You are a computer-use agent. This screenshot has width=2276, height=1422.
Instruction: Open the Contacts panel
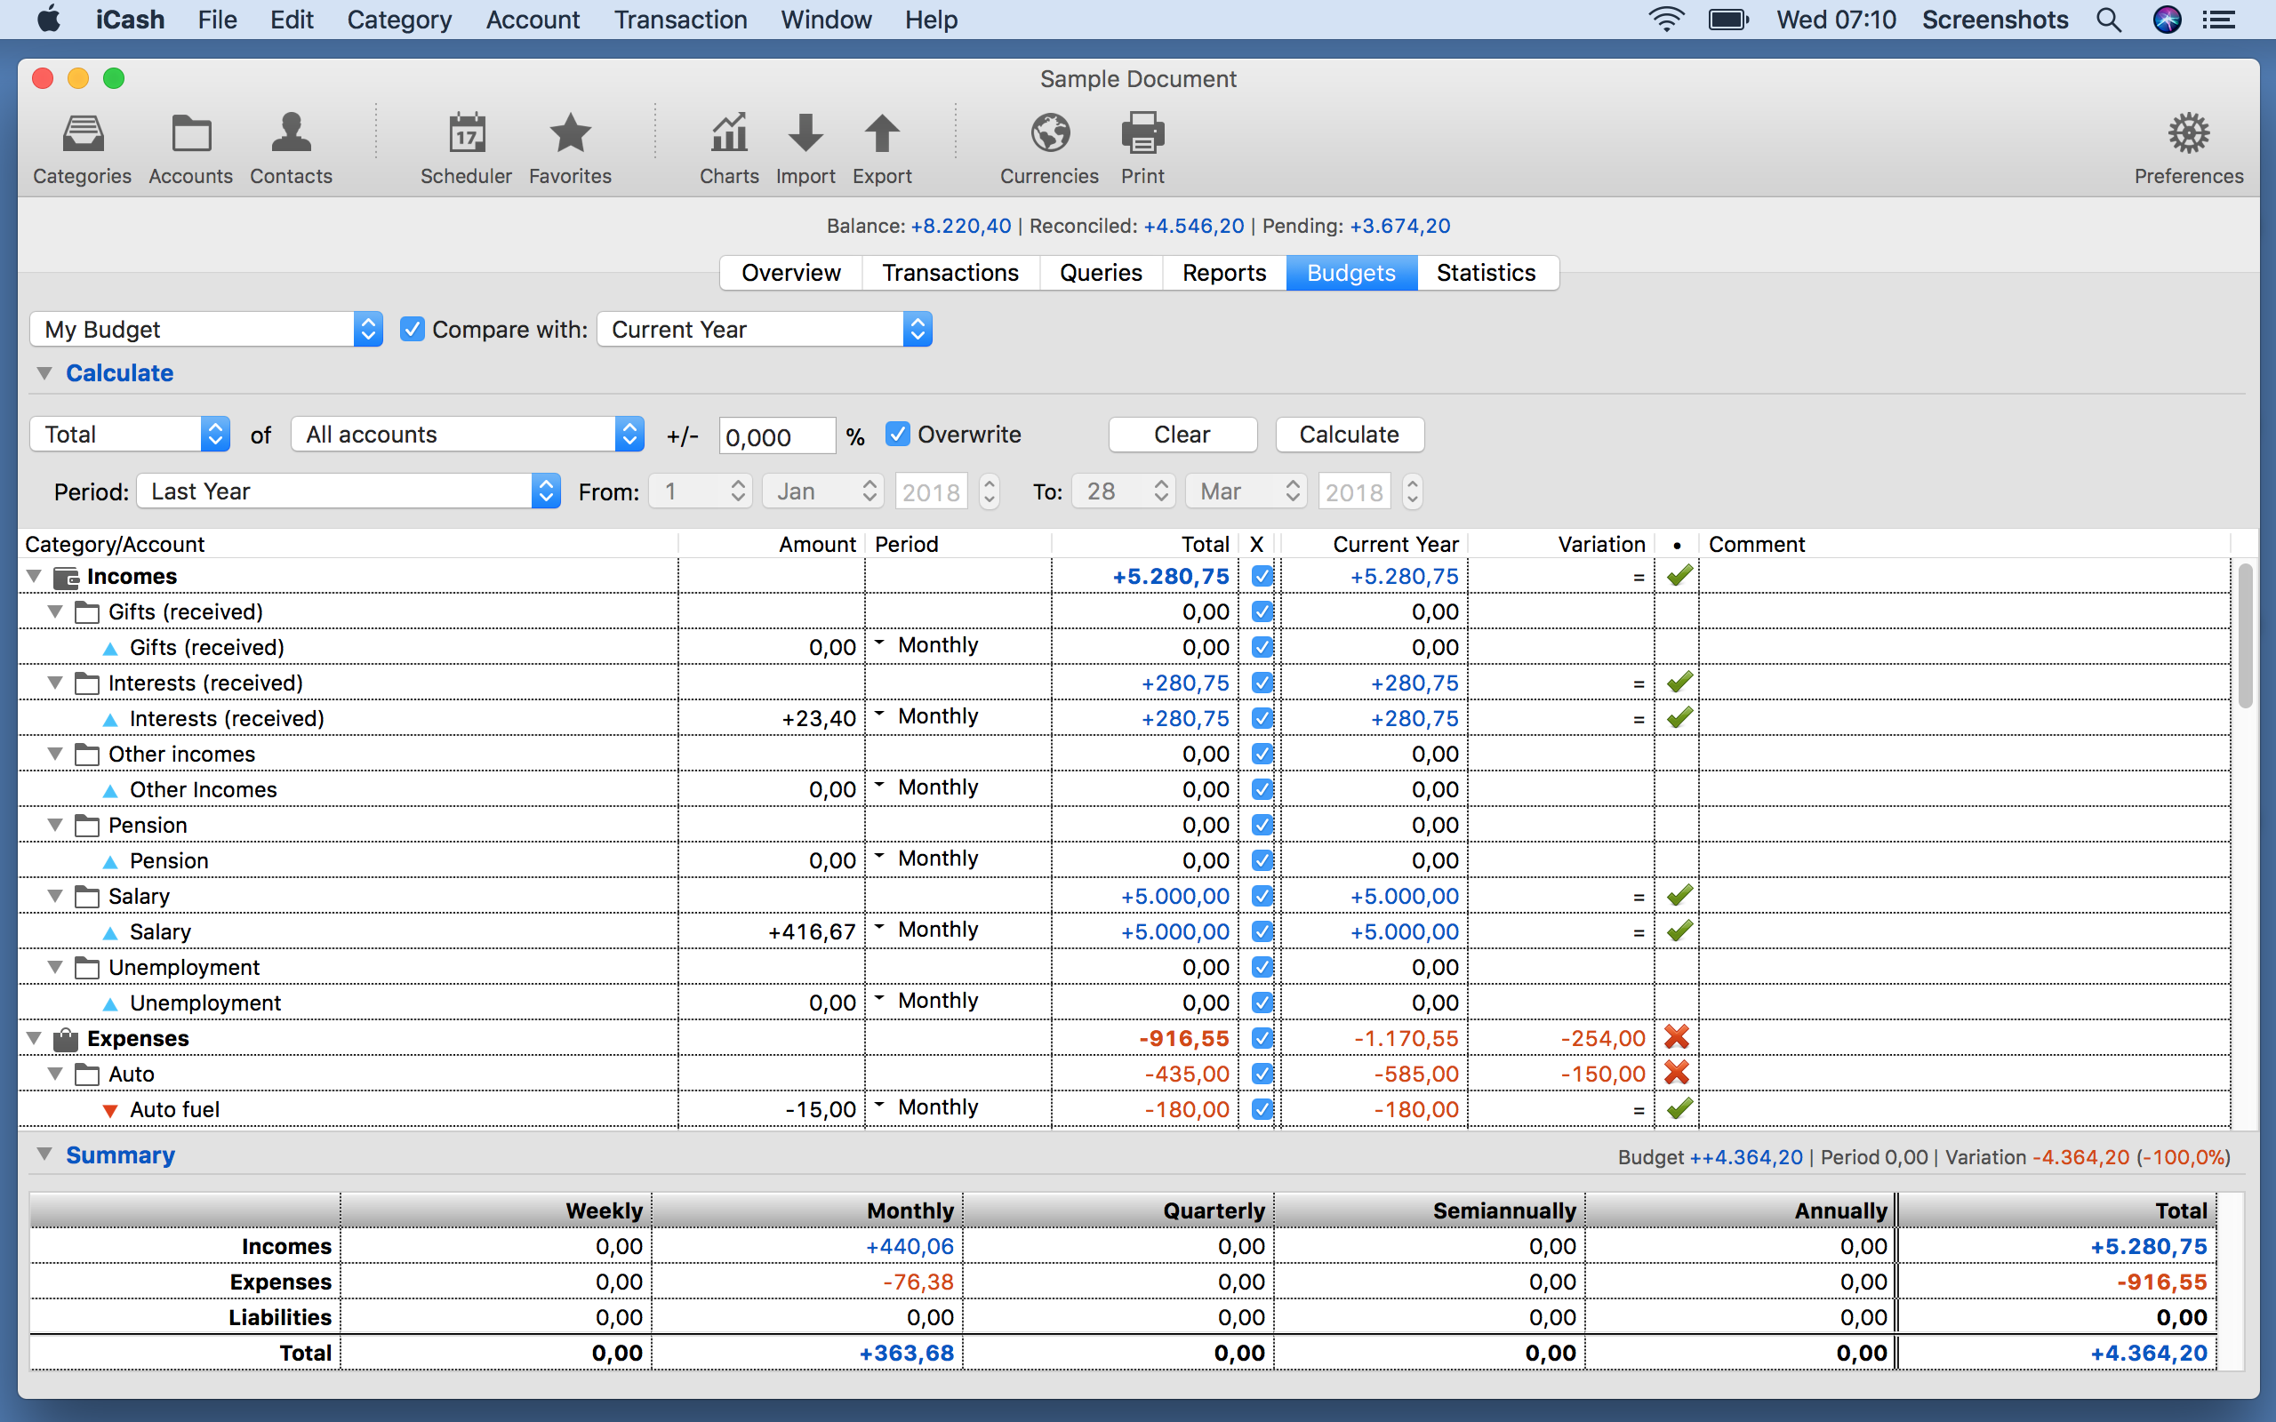[290, 146]
